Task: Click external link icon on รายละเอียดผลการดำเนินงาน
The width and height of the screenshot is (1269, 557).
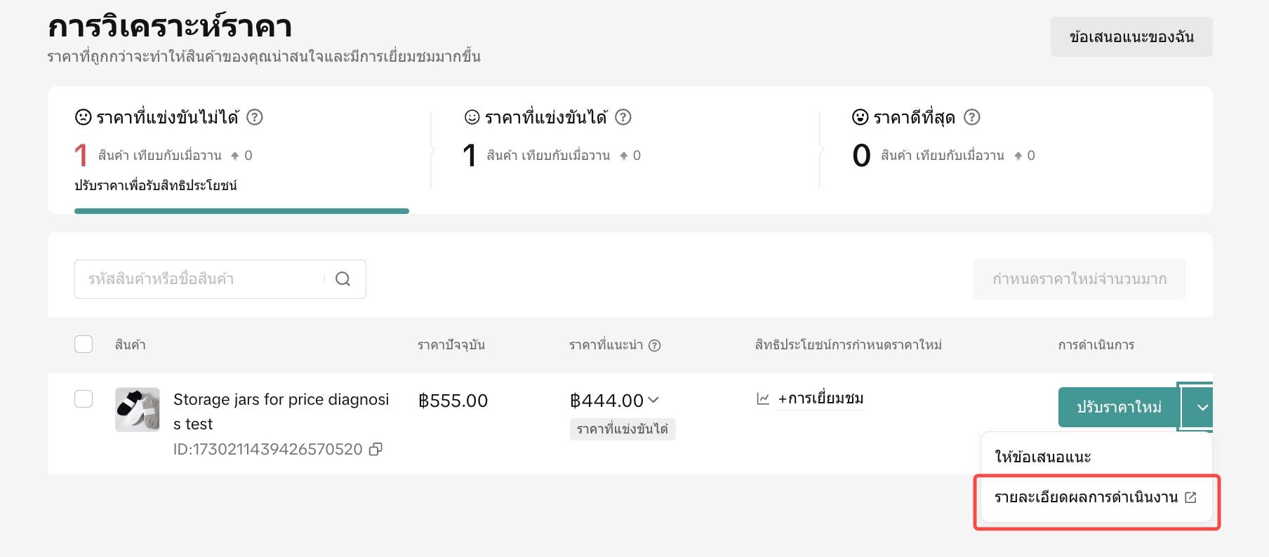Action: pyautogui.click(x=1190, y=497)
